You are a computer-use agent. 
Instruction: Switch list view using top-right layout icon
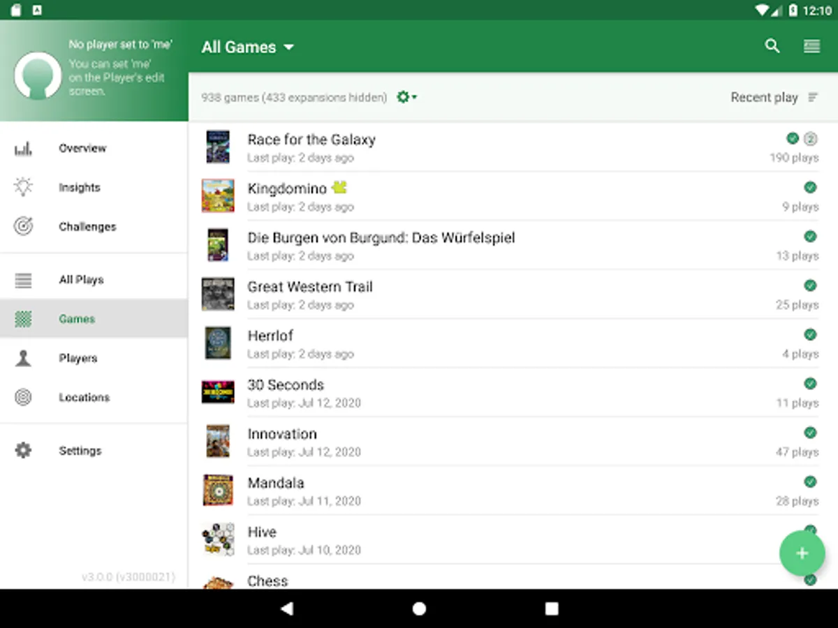pos(811,46)
